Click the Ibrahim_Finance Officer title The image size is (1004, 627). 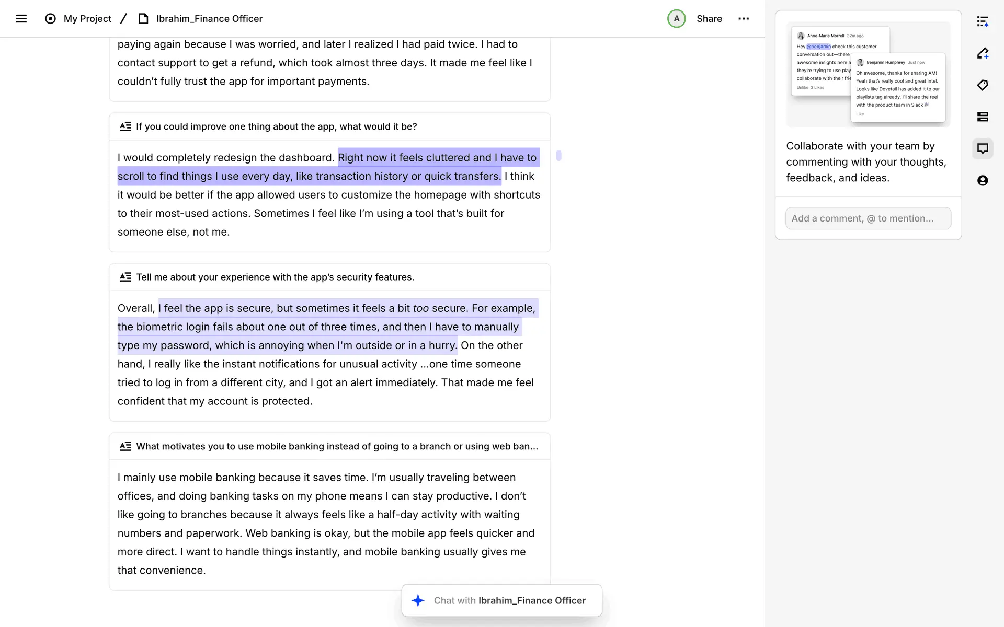pyautogui.click(x=209, y=19)
